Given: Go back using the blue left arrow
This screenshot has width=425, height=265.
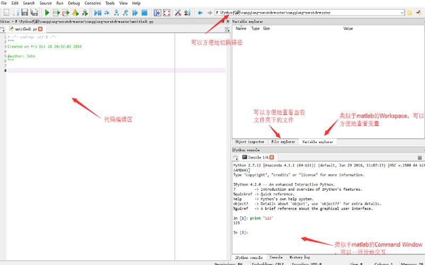Looking at the screenshot, I should tap(200, 12).
